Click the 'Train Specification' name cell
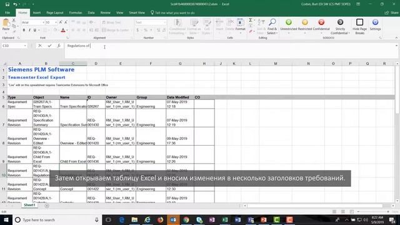400x225 pixels. coord(73,104)
